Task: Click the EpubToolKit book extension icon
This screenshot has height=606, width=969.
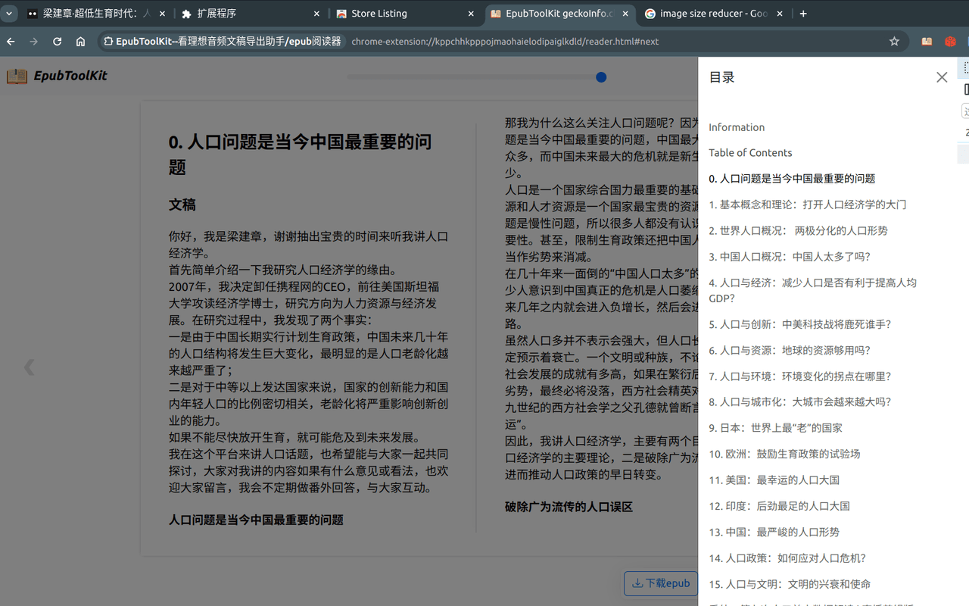Action: (x=927, y=42)
